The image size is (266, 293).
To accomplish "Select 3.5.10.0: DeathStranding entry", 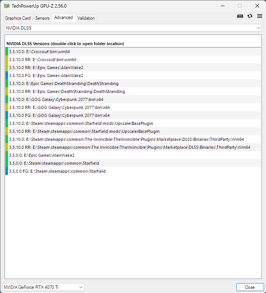I will [133, 83].
